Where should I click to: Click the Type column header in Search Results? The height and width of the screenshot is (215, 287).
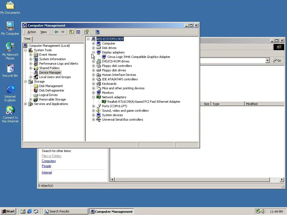pyautogui.click(x=228, y=104)
